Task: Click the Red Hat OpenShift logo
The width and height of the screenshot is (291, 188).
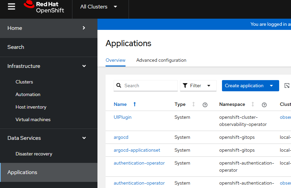Action: tap(44, 7)
